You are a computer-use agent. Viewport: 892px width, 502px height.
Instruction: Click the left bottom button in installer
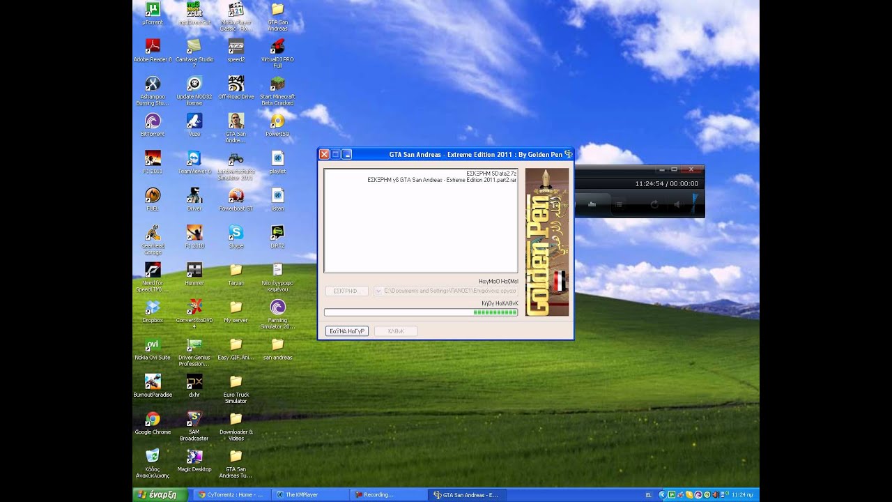click(346, 331)
